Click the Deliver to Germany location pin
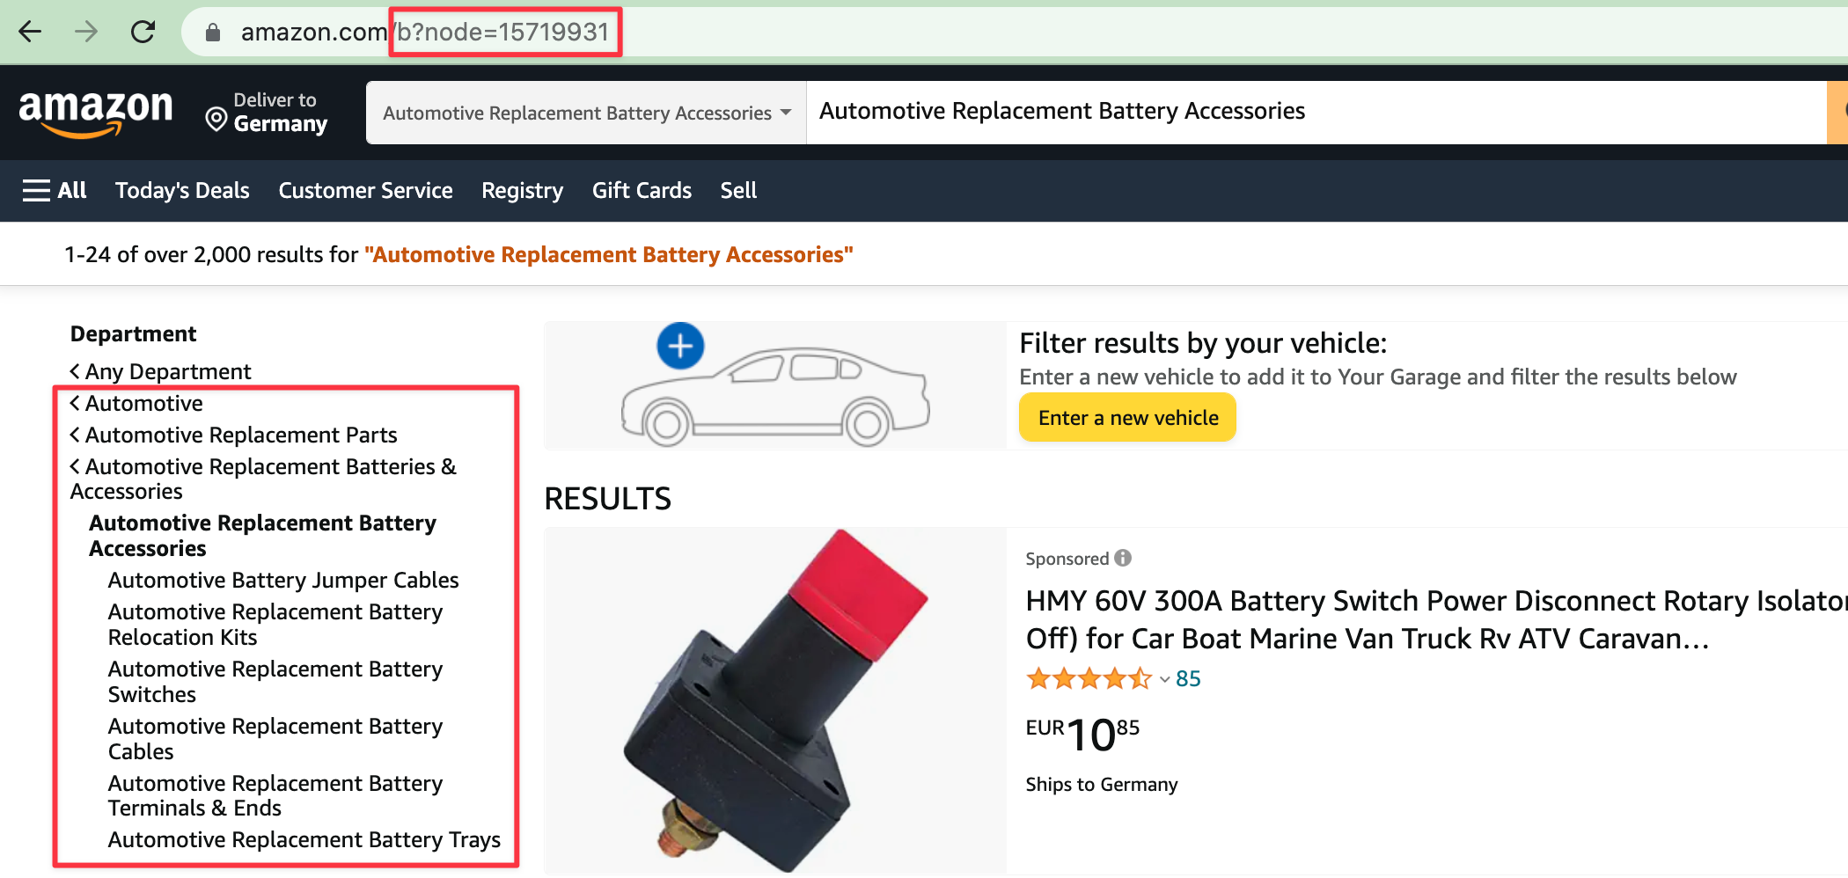The height and width of the screenshot is (878, 1848). coord(216,118)
